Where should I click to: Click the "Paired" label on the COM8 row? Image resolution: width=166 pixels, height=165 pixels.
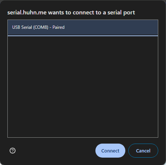58,27
